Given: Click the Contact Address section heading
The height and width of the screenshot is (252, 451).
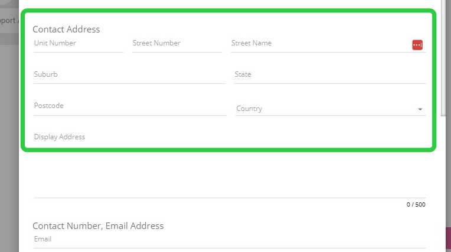Looking at the screenshot, I should pos(66,29).
